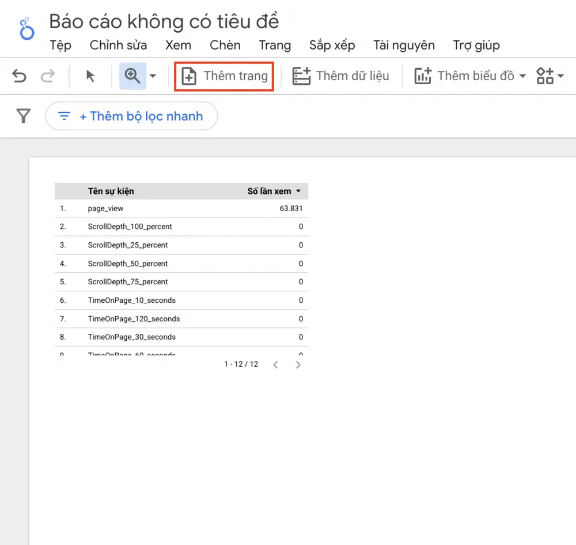Go to next table page arrow
The image size is (576, 545).
click(298, 365)
